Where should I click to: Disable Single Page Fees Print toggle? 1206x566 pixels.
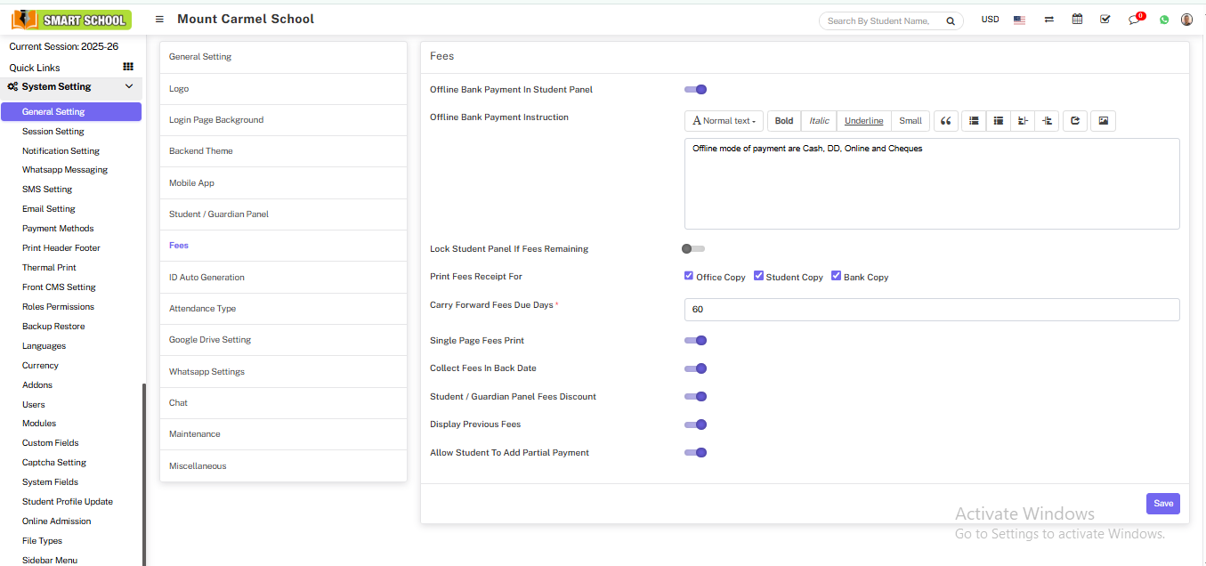(x=695, y=341)
